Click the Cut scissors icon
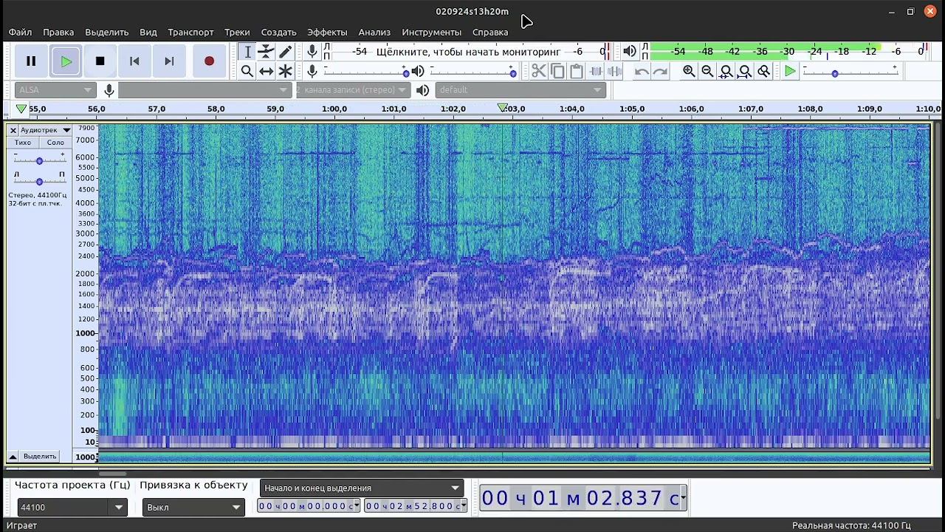945x532 pixels. (x=538, y=71)
